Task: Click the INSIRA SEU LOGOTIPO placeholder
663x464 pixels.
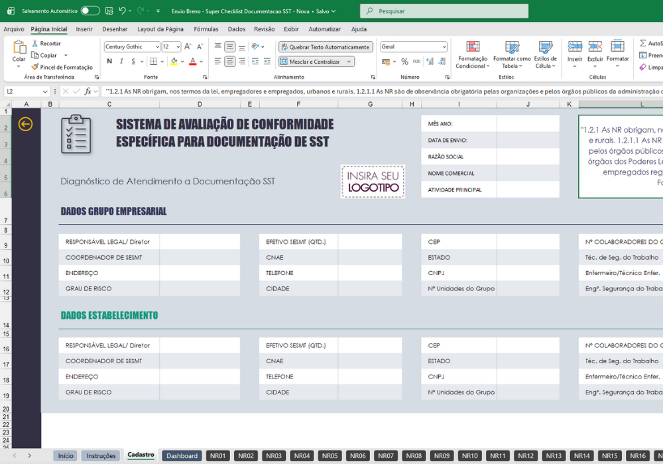Action: click(x=373, y=182)
